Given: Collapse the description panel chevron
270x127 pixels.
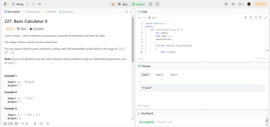Looking at the screenshot, I should click(131, 12).
